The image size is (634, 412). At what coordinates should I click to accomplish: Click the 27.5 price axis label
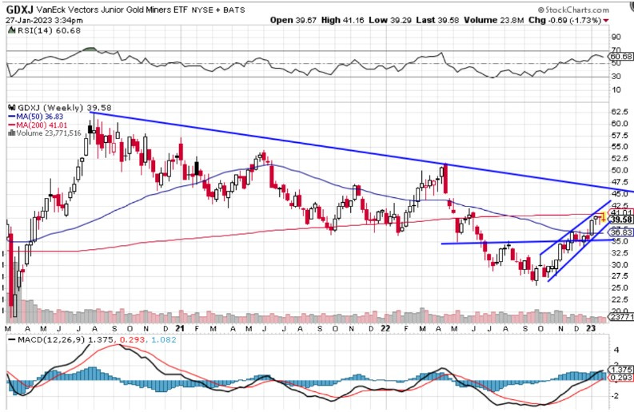coord(620,276)
